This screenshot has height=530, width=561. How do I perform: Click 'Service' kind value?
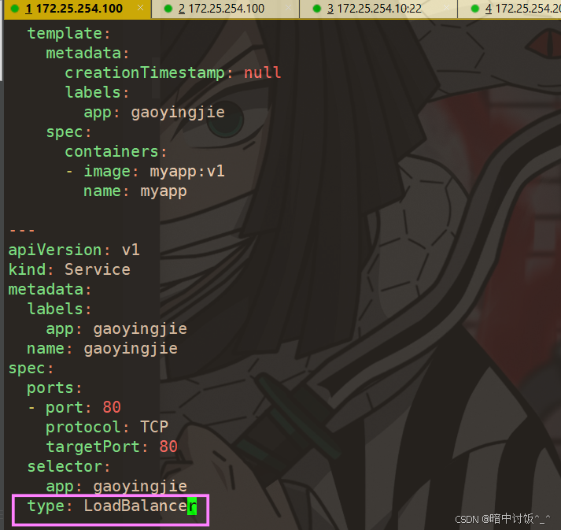[x=98, y=269]
